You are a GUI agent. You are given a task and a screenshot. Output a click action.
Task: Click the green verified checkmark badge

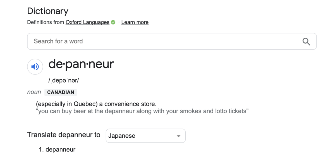tap(113, 22)
